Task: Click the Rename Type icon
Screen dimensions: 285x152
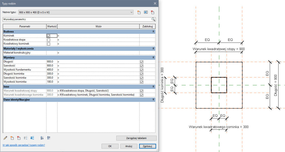Action: point(146,12)
